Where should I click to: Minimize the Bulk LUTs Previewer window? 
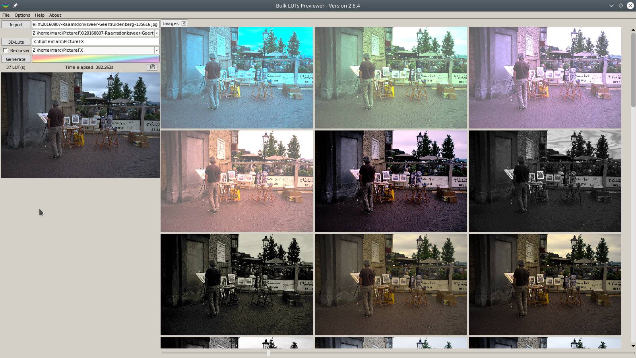pos(611,6)
